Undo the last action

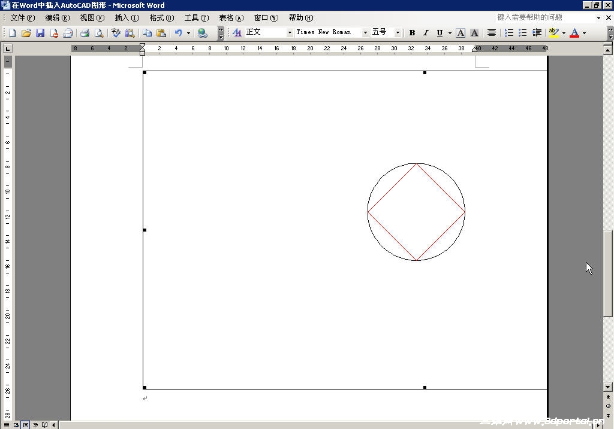pyautogui.click(x=179, y=33)
